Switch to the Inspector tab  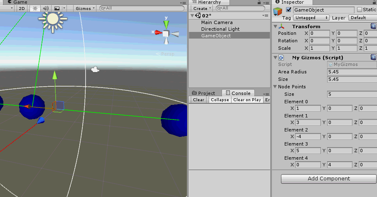290,2
